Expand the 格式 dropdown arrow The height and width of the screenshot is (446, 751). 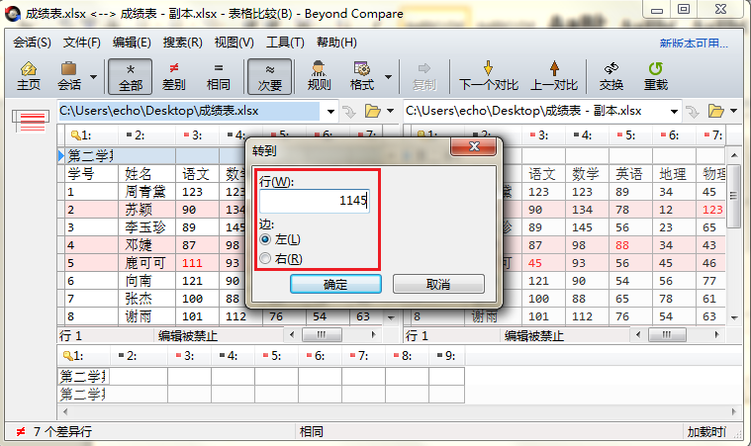point(389,76)
